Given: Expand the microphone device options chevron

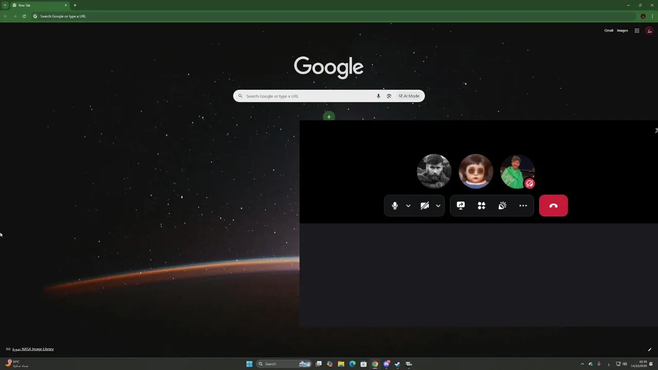Looking at the screenshot, I should point(408,206).
